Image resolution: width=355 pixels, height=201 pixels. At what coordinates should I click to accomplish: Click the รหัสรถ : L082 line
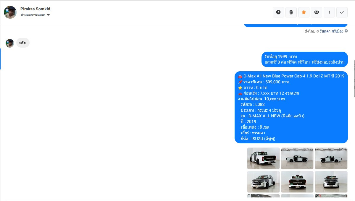[x=253, y=104]
